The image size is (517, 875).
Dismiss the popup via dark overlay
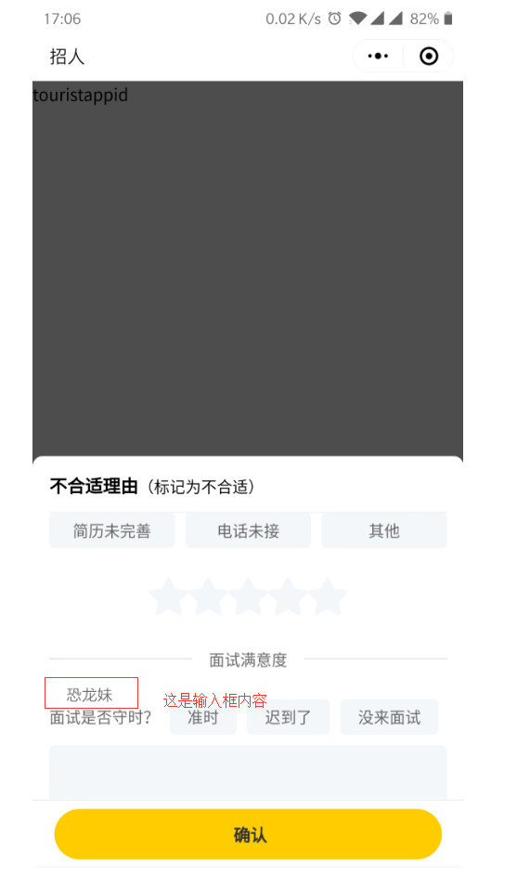[x=248, y=268]
